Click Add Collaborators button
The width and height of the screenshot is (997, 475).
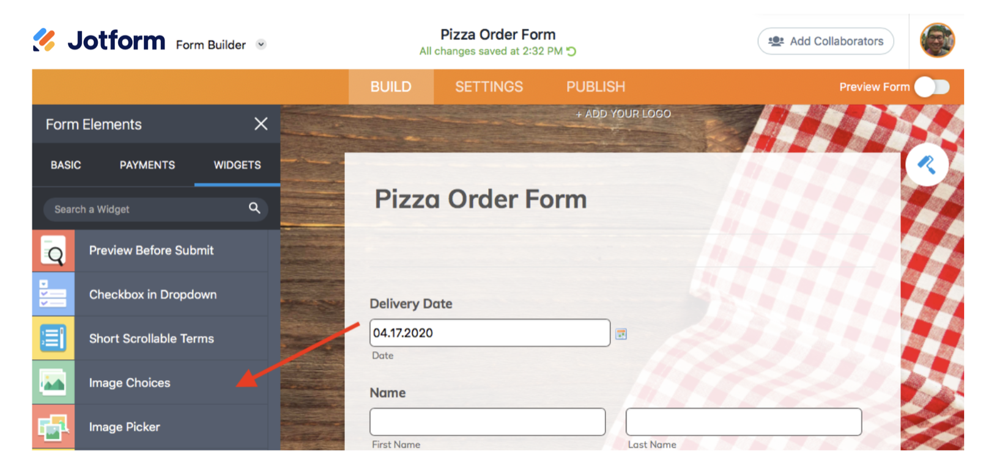826,42
